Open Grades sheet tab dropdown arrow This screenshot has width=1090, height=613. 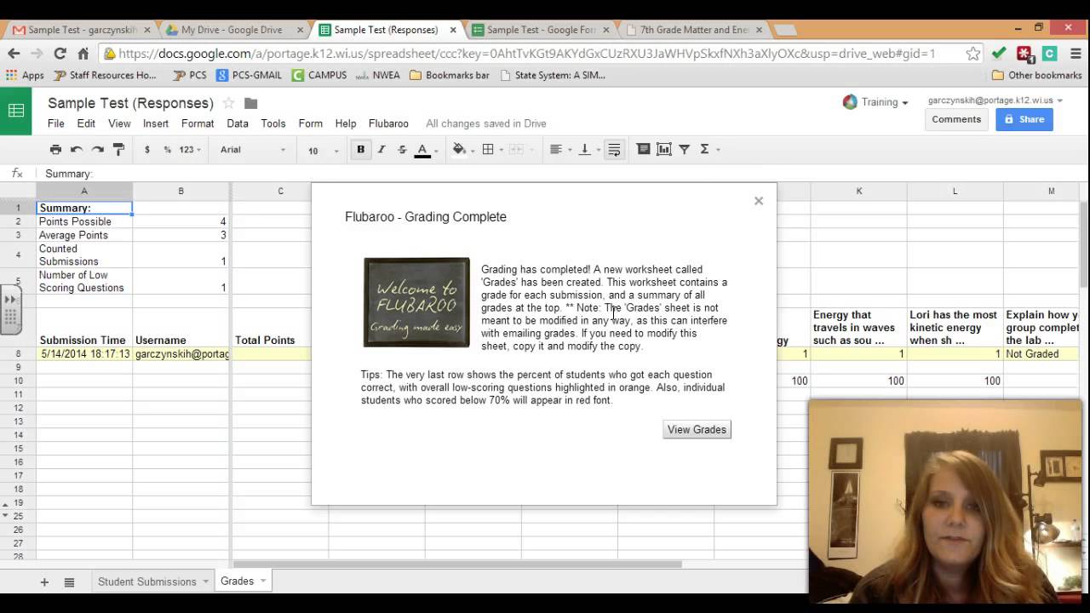263,581
